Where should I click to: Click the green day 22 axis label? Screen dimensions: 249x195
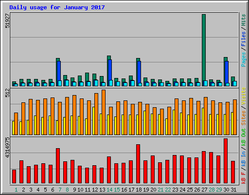pyautogui.click(x=168, y=190)
